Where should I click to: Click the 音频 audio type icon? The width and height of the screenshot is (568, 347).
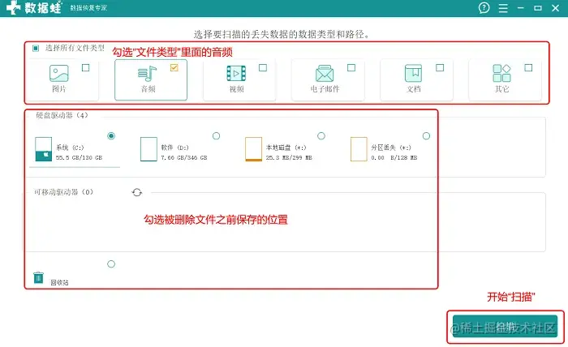click(148, 74)
